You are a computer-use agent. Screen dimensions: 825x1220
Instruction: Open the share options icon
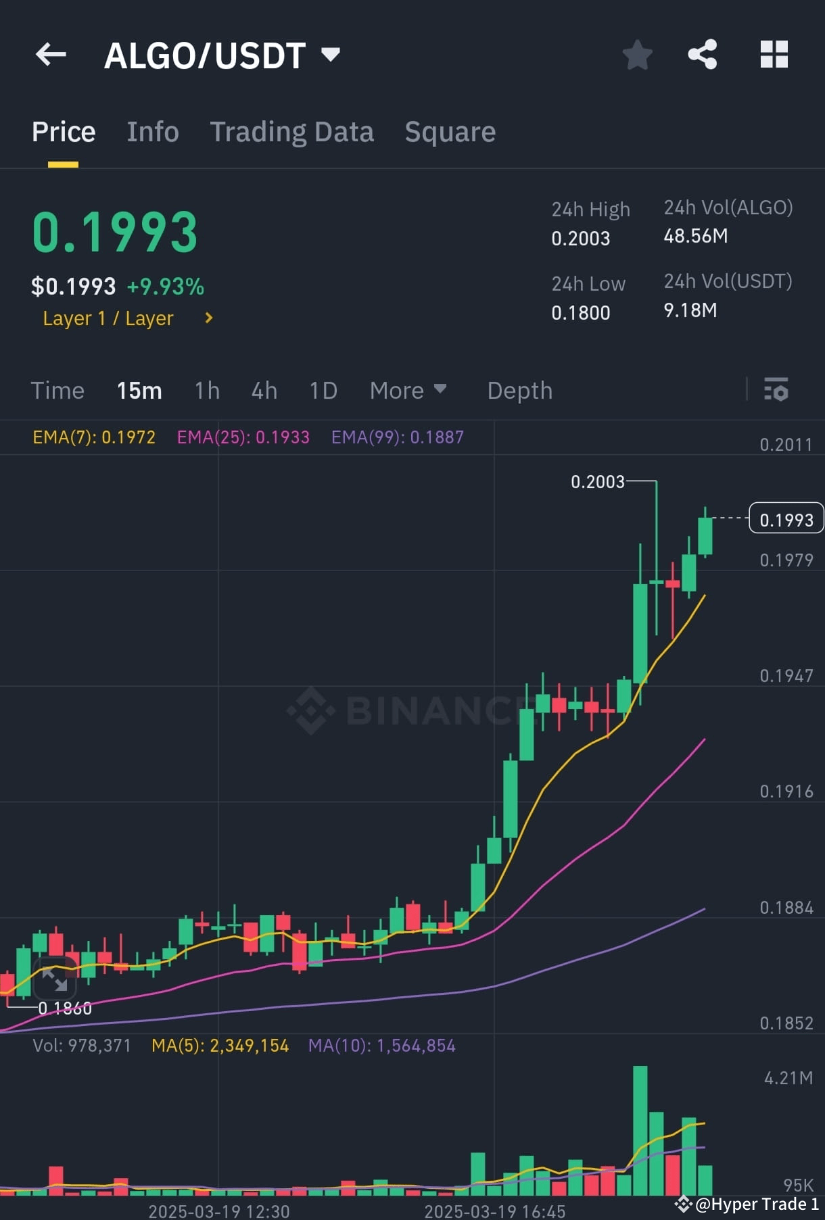pyautogui.click(x=703, y=54)
